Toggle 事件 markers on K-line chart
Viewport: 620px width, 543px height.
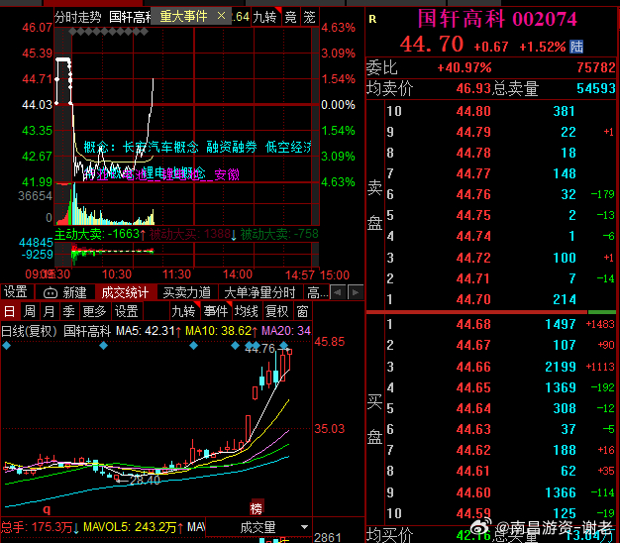(216, 312)
